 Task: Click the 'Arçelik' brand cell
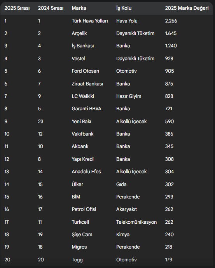click(x=79, y=33)
